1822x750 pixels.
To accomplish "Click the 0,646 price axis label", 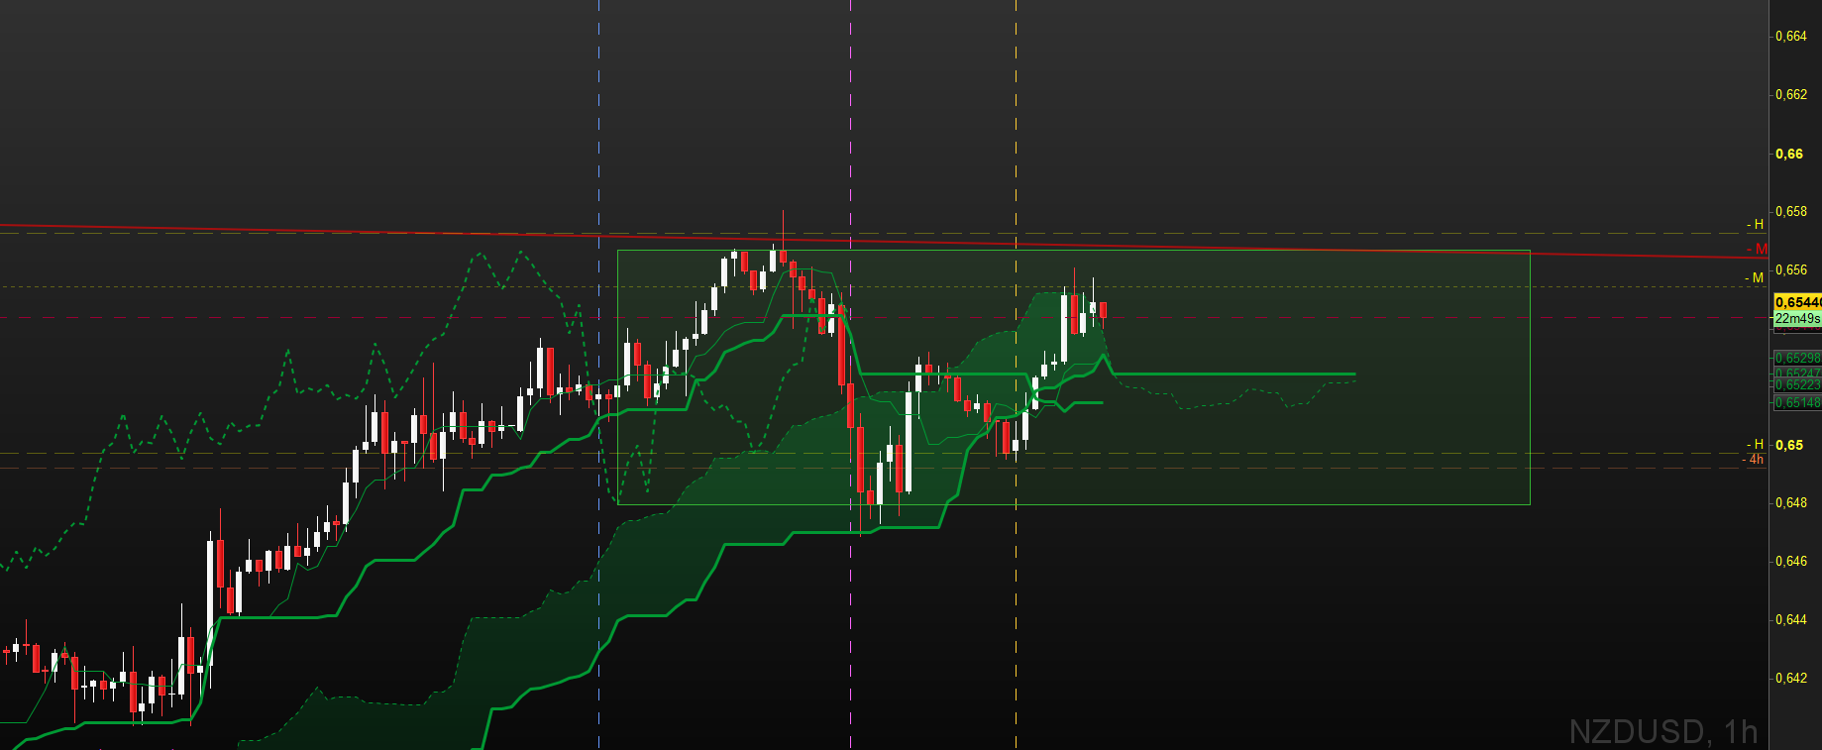I will coord(1791,562).
